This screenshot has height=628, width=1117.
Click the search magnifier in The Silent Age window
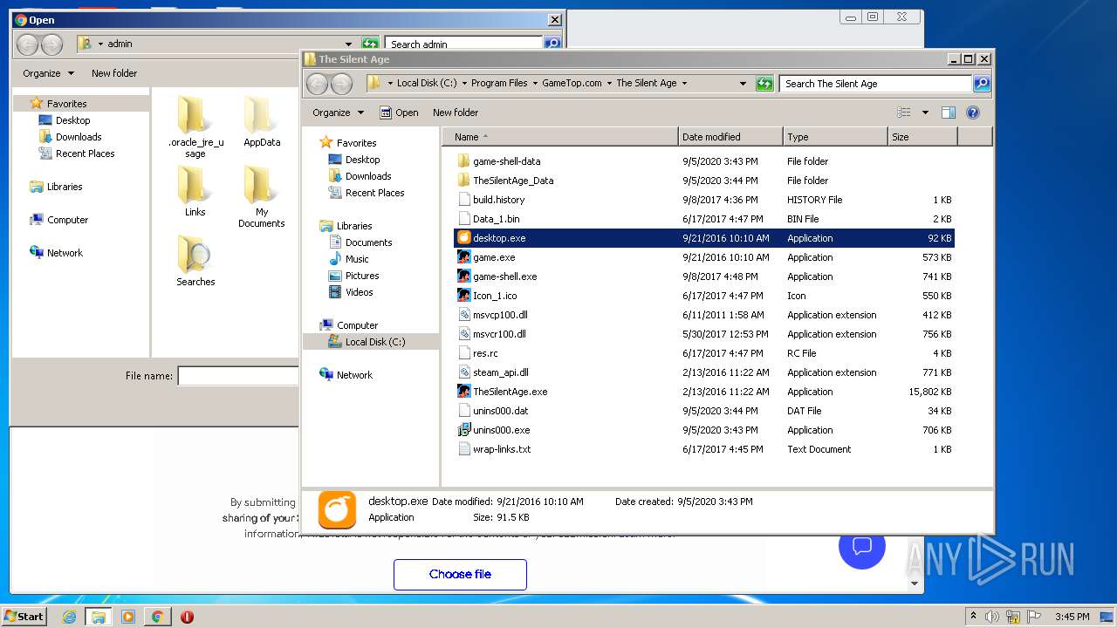point(982,84)
